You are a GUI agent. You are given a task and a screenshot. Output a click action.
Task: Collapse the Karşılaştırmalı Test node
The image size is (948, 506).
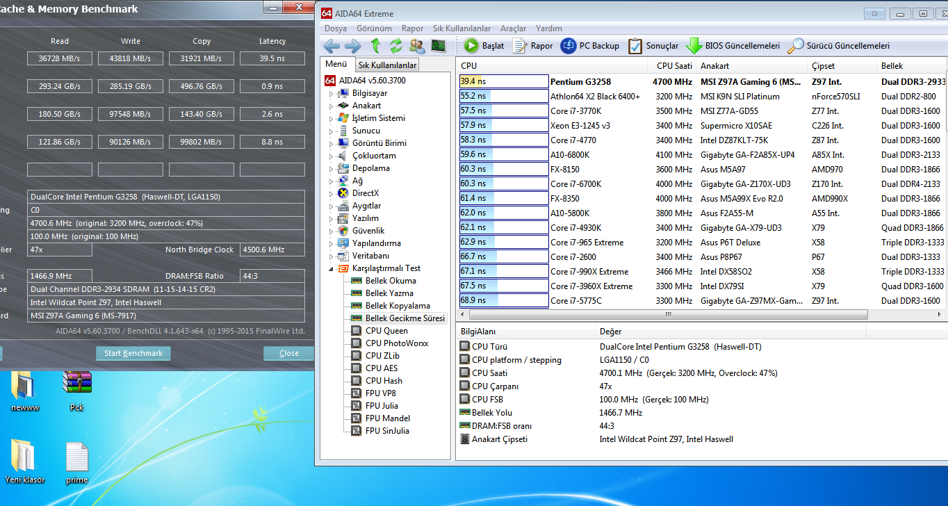click(331, 268)
